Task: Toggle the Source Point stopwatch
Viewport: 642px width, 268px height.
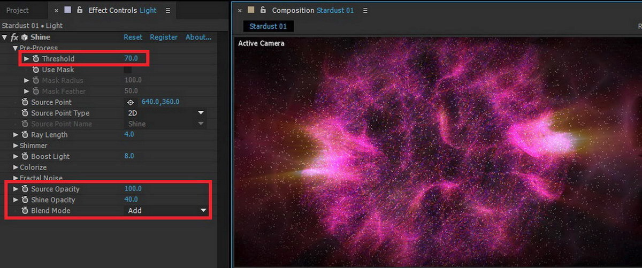Action: click(25, 102)
